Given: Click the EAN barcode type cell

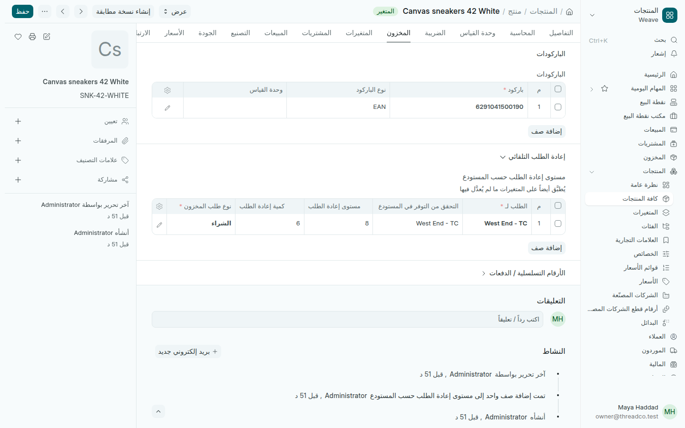Looking at the screenshot, I should click(338, 107).
